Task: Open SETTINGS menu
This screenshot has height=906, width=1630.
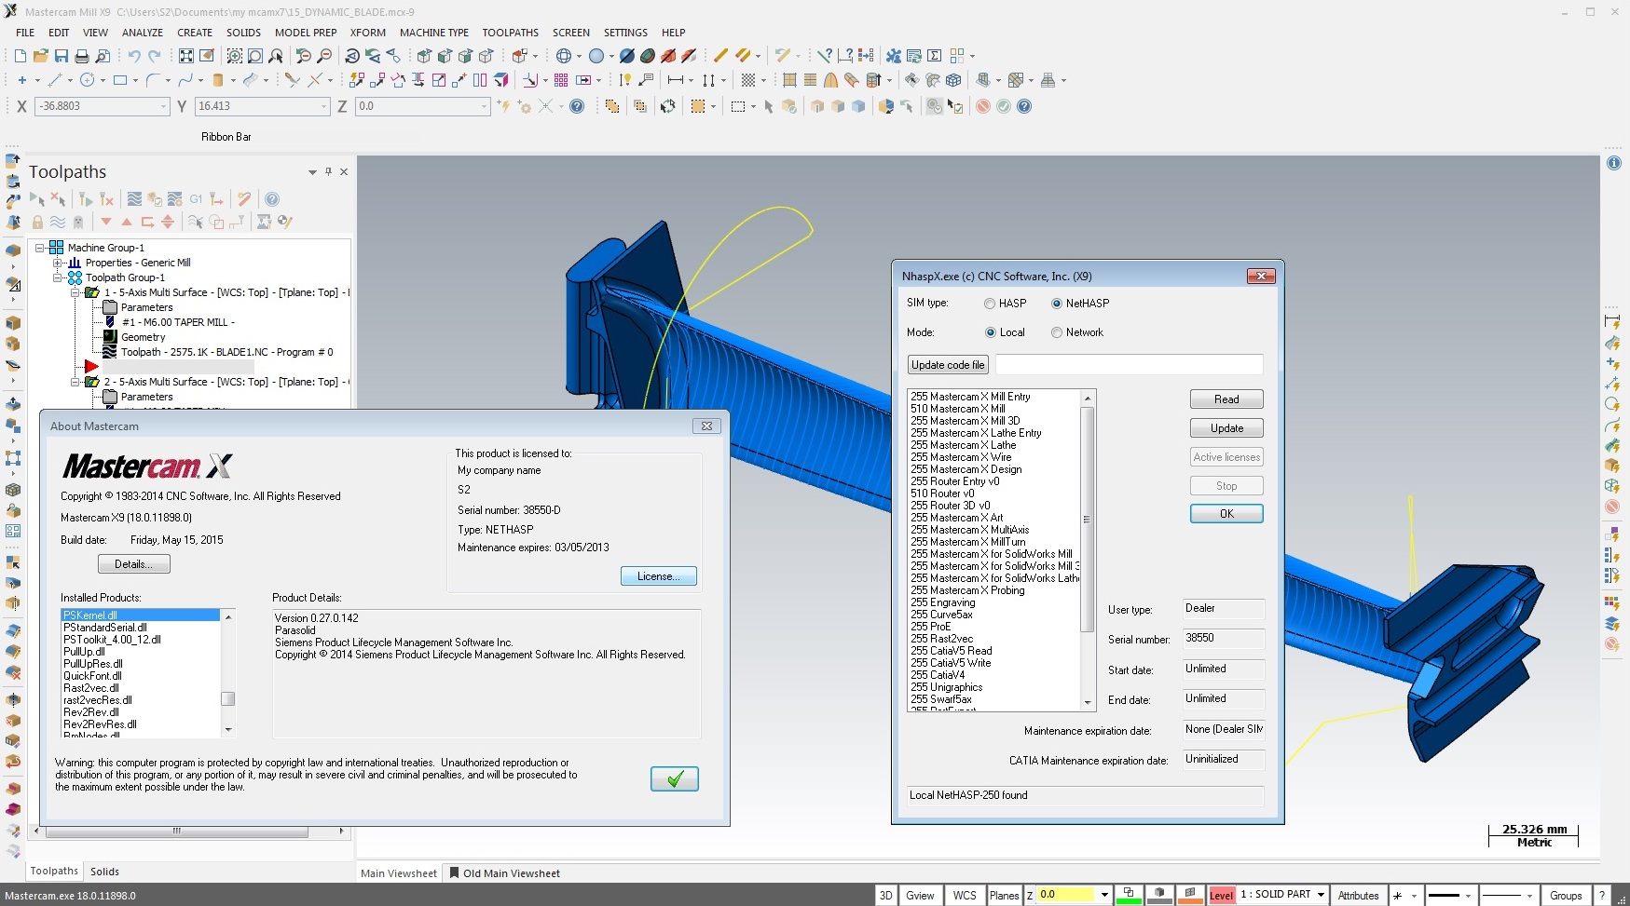Action: [x=625, y=33]
